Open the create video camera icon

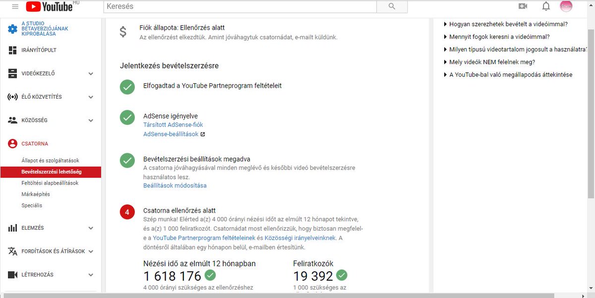click(x=523, y=6)
